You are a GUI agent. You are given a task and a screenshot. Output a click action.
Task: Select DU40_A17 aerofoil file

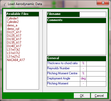click(14, 46)
